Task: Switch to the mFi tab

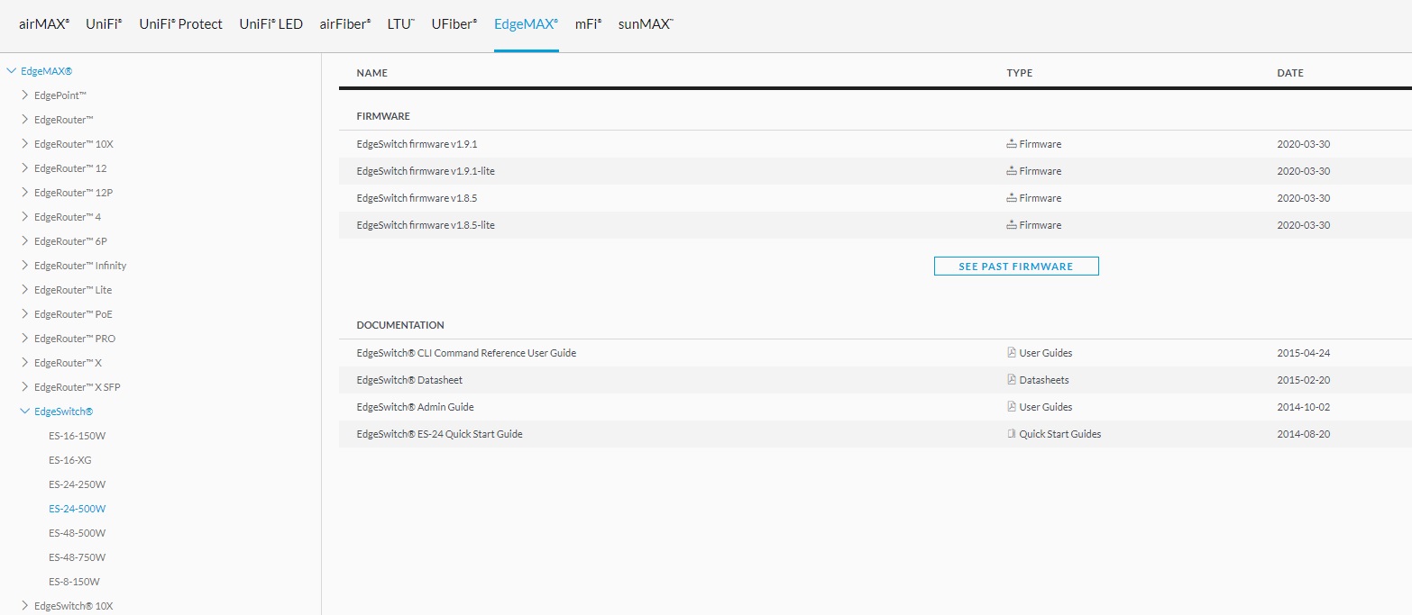Action: tap(588, 24)
